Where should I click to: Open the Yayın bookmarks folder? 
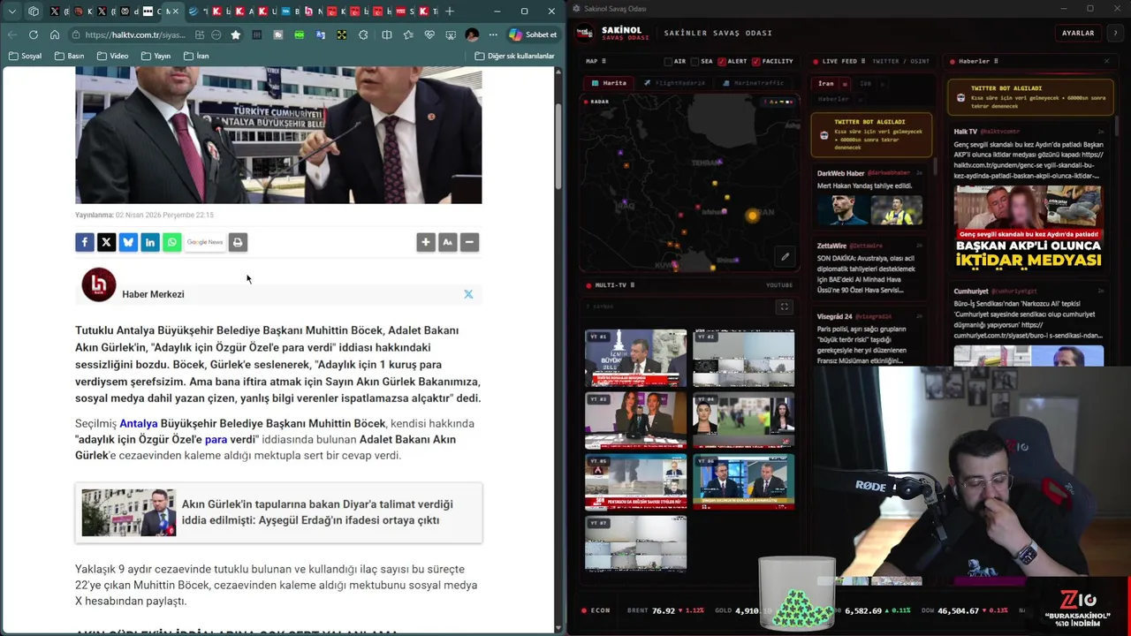(x=156, y=56)
